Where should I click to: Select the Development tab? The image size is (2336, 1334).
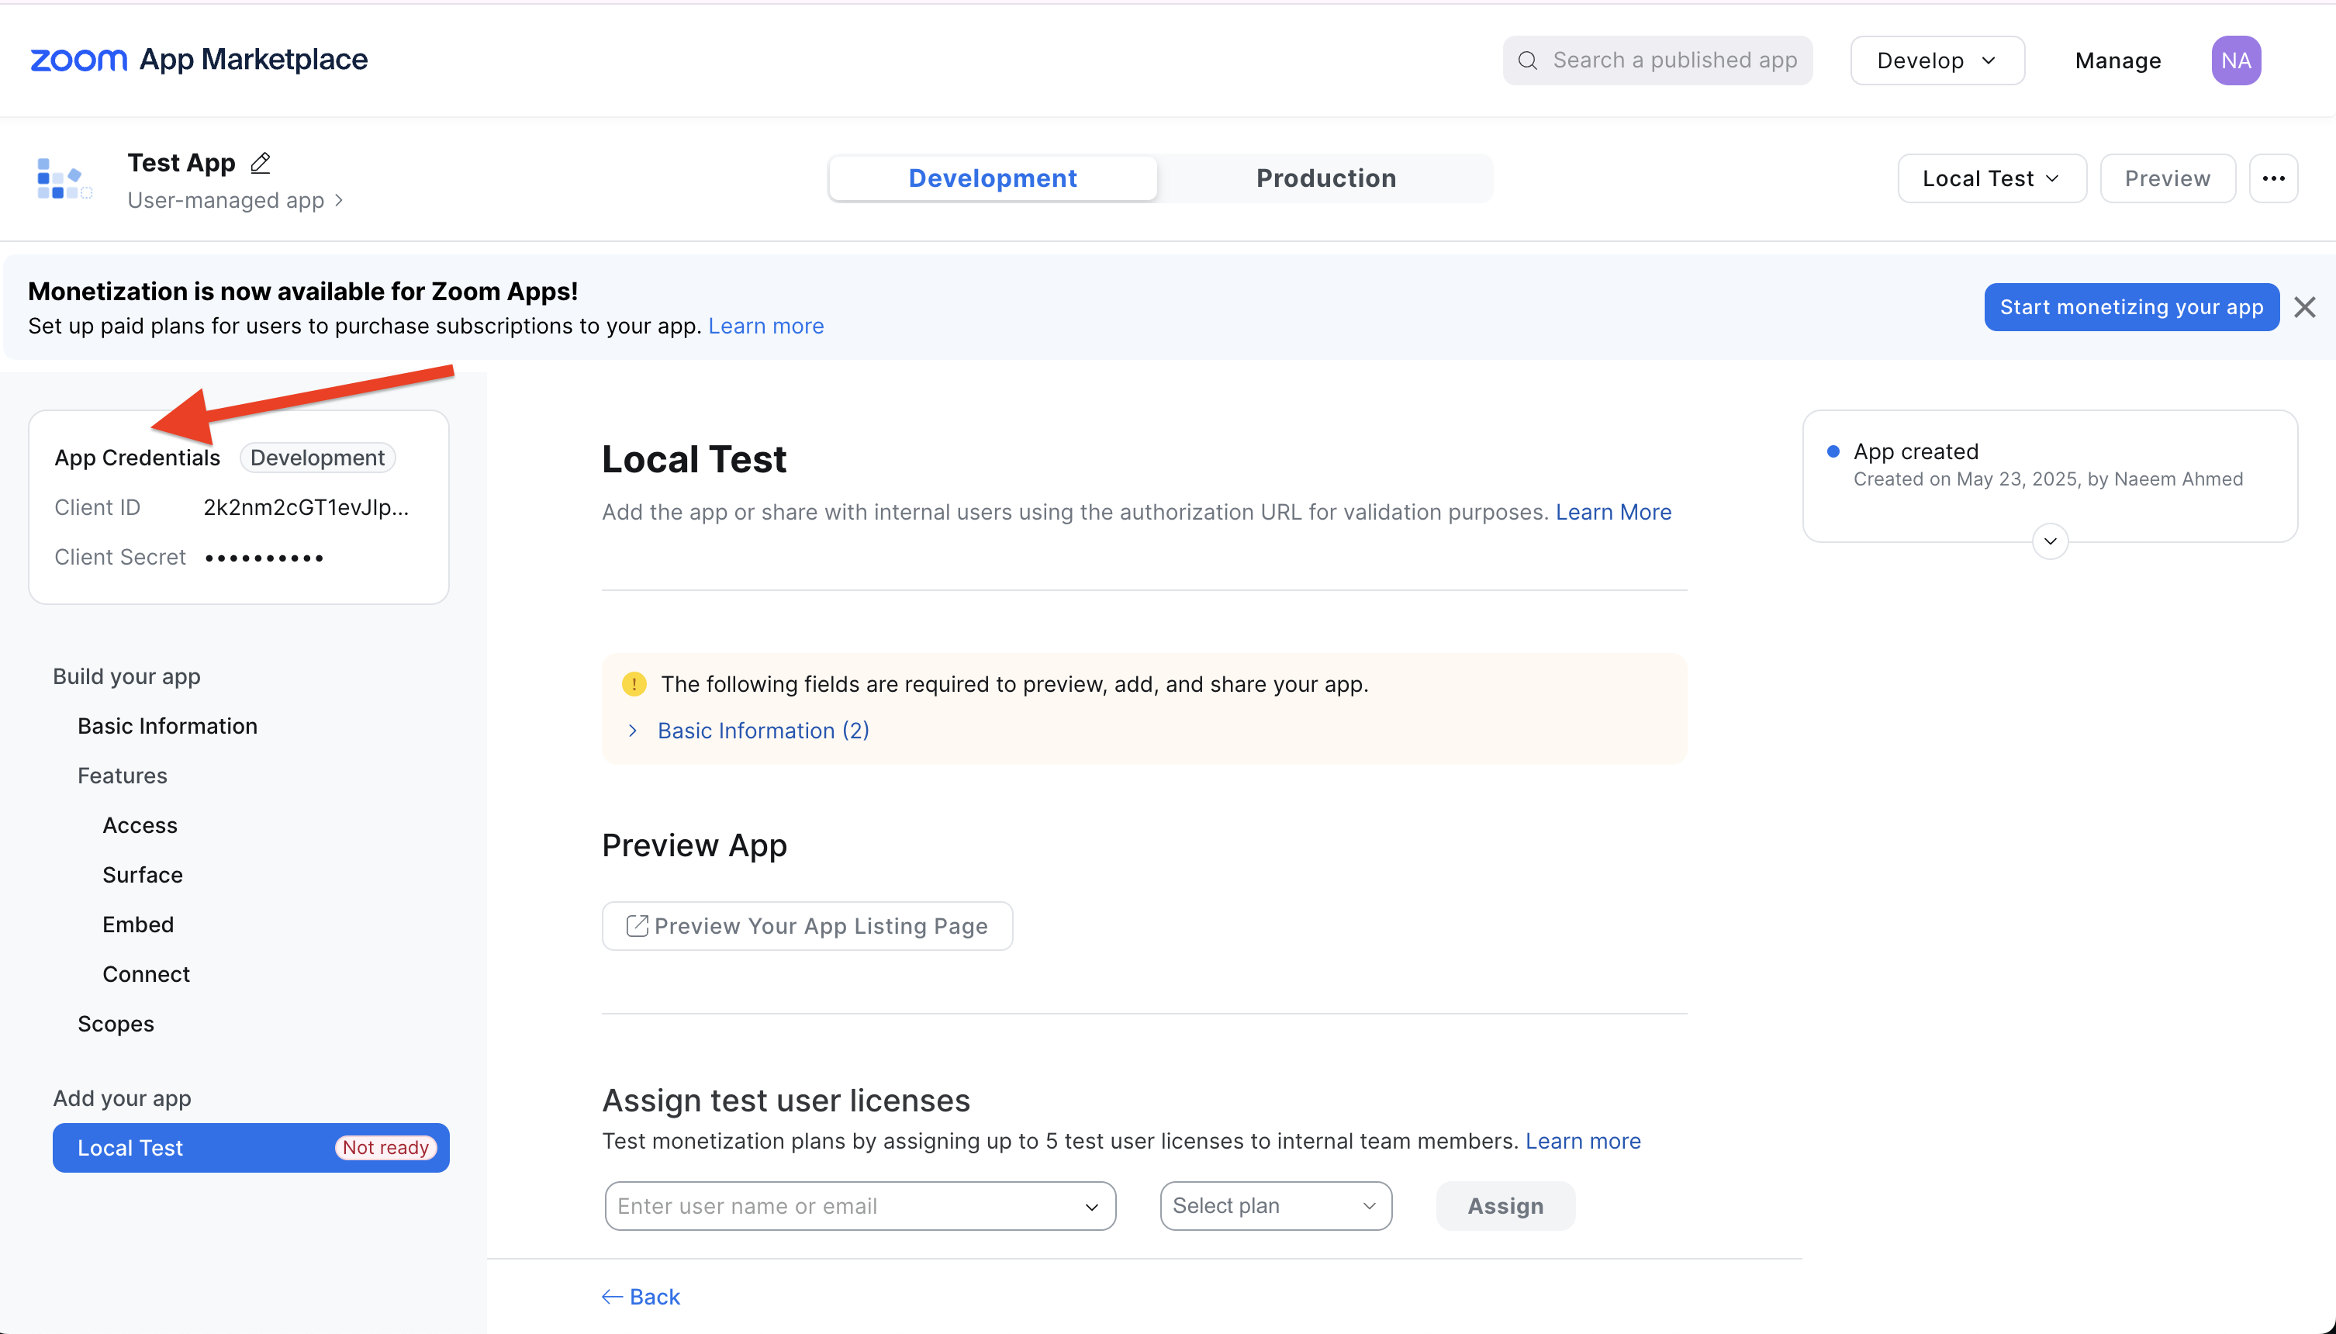tap(992, 178)
